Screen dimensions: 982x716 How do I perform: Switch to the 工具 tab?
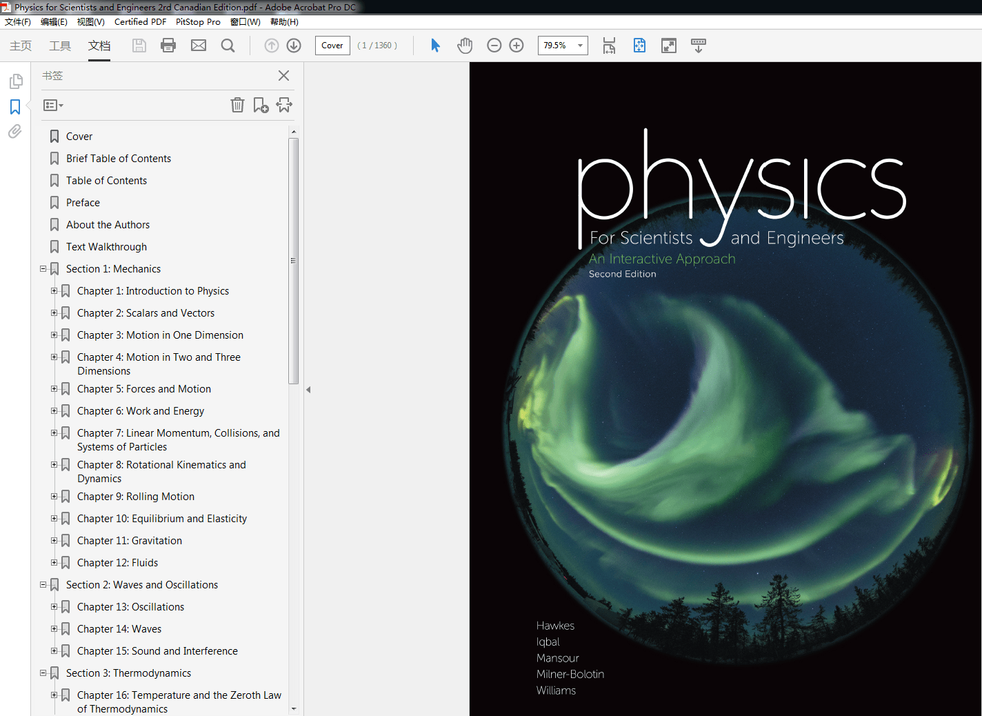(x=60, y=46)
